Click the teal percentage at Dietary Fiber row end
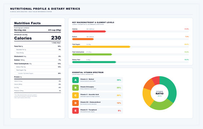Image resolution: width=203 pixels, height=129 pixels. pos(186,60)
